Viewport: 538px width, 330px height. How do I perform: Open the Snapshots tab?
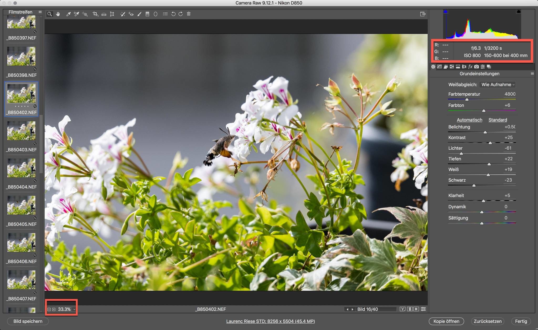489,67
